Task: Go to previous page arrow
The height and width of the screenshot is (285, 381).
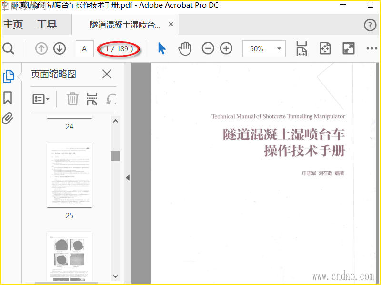Action: click(41, 49)
